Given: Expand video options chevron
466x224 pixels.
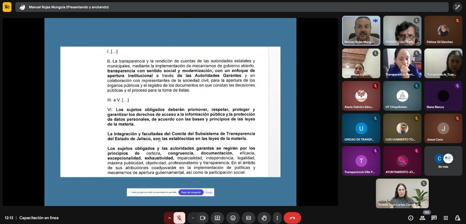Looking at the screenshot, I should 193,218.
